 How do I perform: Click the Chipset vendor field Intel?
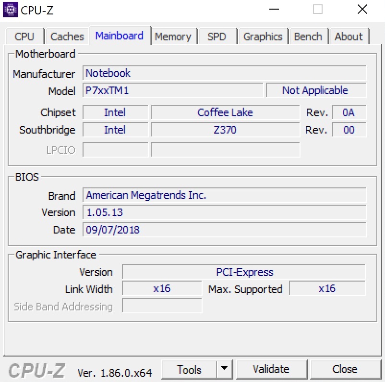(x=115, y=112)
